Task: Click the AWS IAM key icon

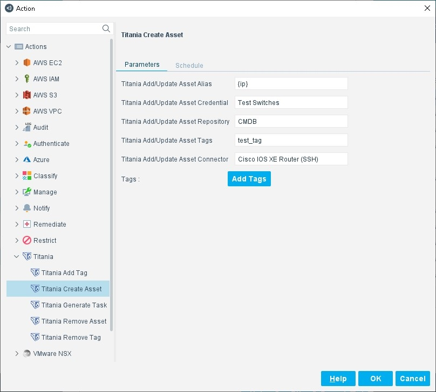Action: [27, 79]
